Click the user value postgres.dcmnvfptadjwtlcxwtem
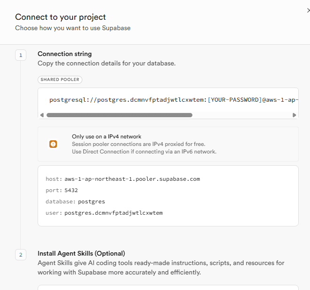This screenshot has height=290, width=310. click(x=113, y=213)
